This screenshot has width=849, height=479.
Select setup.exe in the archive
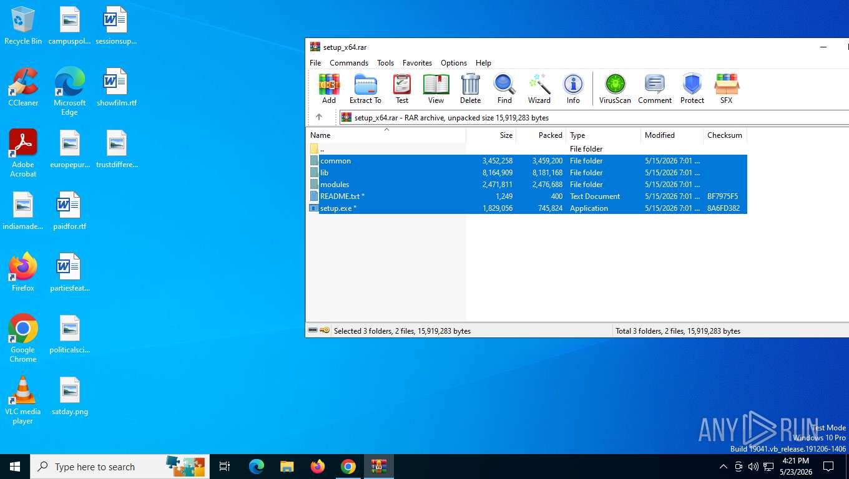[x=528, y=208]
